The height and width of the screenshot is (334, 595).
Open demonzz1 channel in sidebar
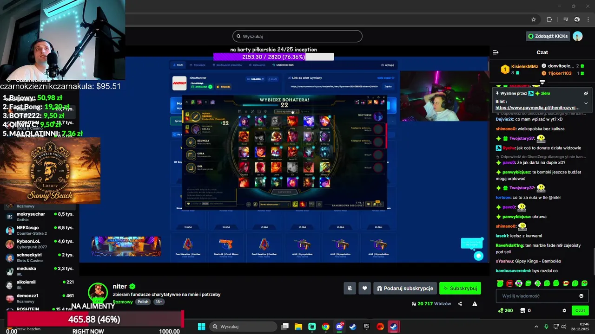40,298
